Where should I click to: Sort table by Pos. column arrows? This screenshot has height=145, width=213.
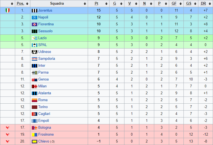pos(27,4)
